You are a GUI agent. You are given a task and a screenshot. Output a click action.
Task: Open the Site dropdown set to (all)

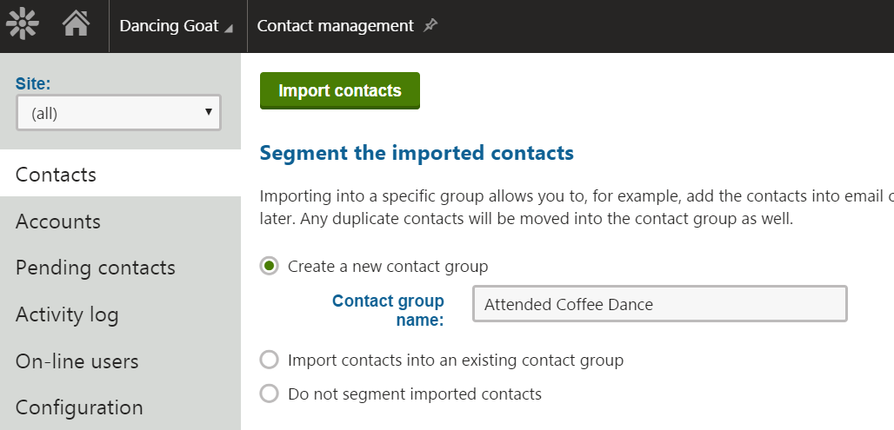[118, 113]
